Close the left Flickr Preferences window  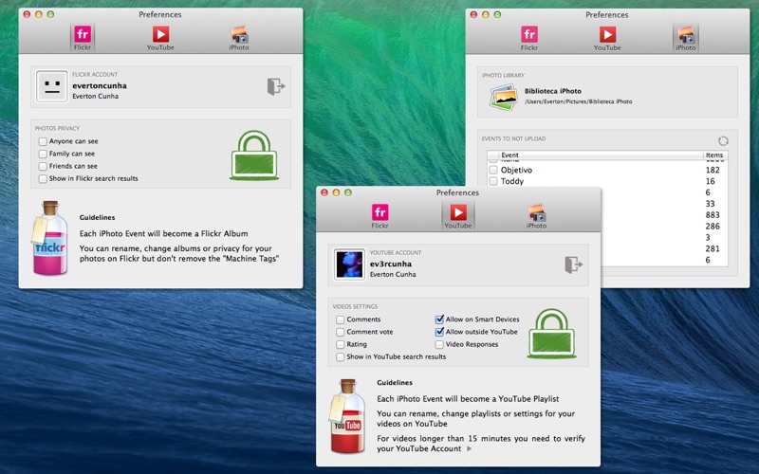coord(28,14)
